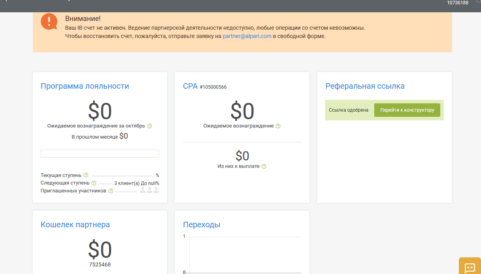Viewport: 481px width, 274px height.
Task: Open the partner@alpari.com email link
Action: coord(247,36)
